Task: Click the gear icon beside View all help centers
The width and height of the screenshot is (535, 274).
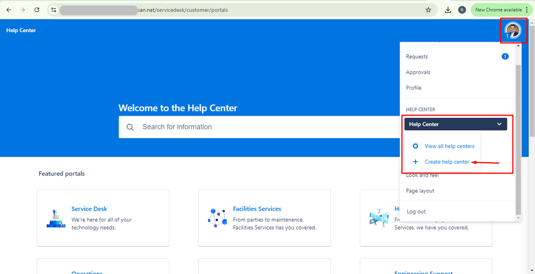Action: (x=415, y=146)
